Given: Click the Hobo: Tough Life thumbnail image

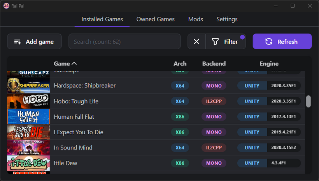Looking at the screenshot, I should point(28,101).
